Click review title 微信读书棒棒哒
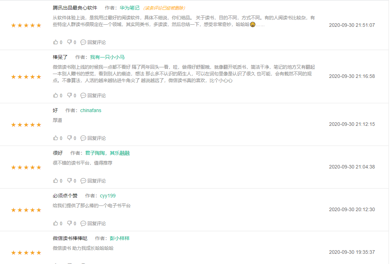 (x=70, y=238)
